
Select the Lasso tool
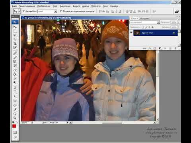point(15,35)
